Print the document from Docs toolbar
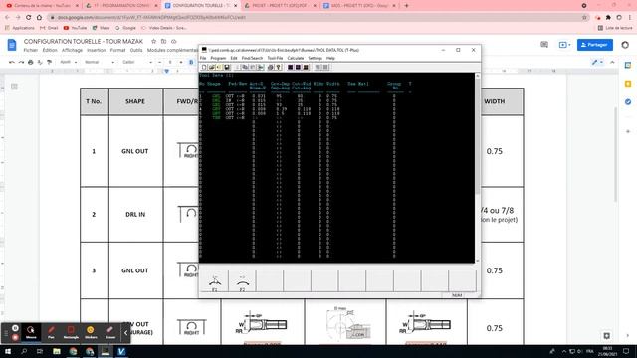Viewport: 637px width, 358px height. 31,62
